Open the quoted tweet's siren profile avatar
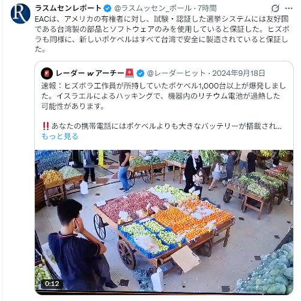The width and height of the screenshot is (301, 301). pyautogui.click(x=47, y=73)
